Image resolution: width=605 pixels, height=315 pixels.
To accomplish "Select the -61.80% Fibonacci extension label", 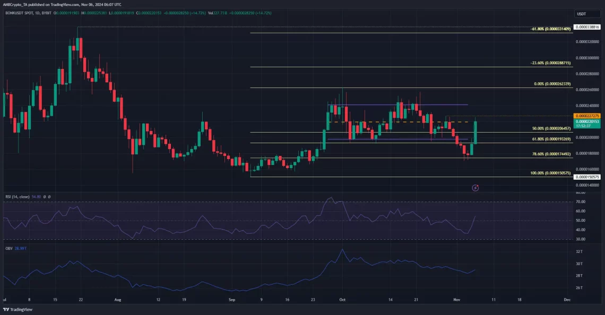I will 550,29.
